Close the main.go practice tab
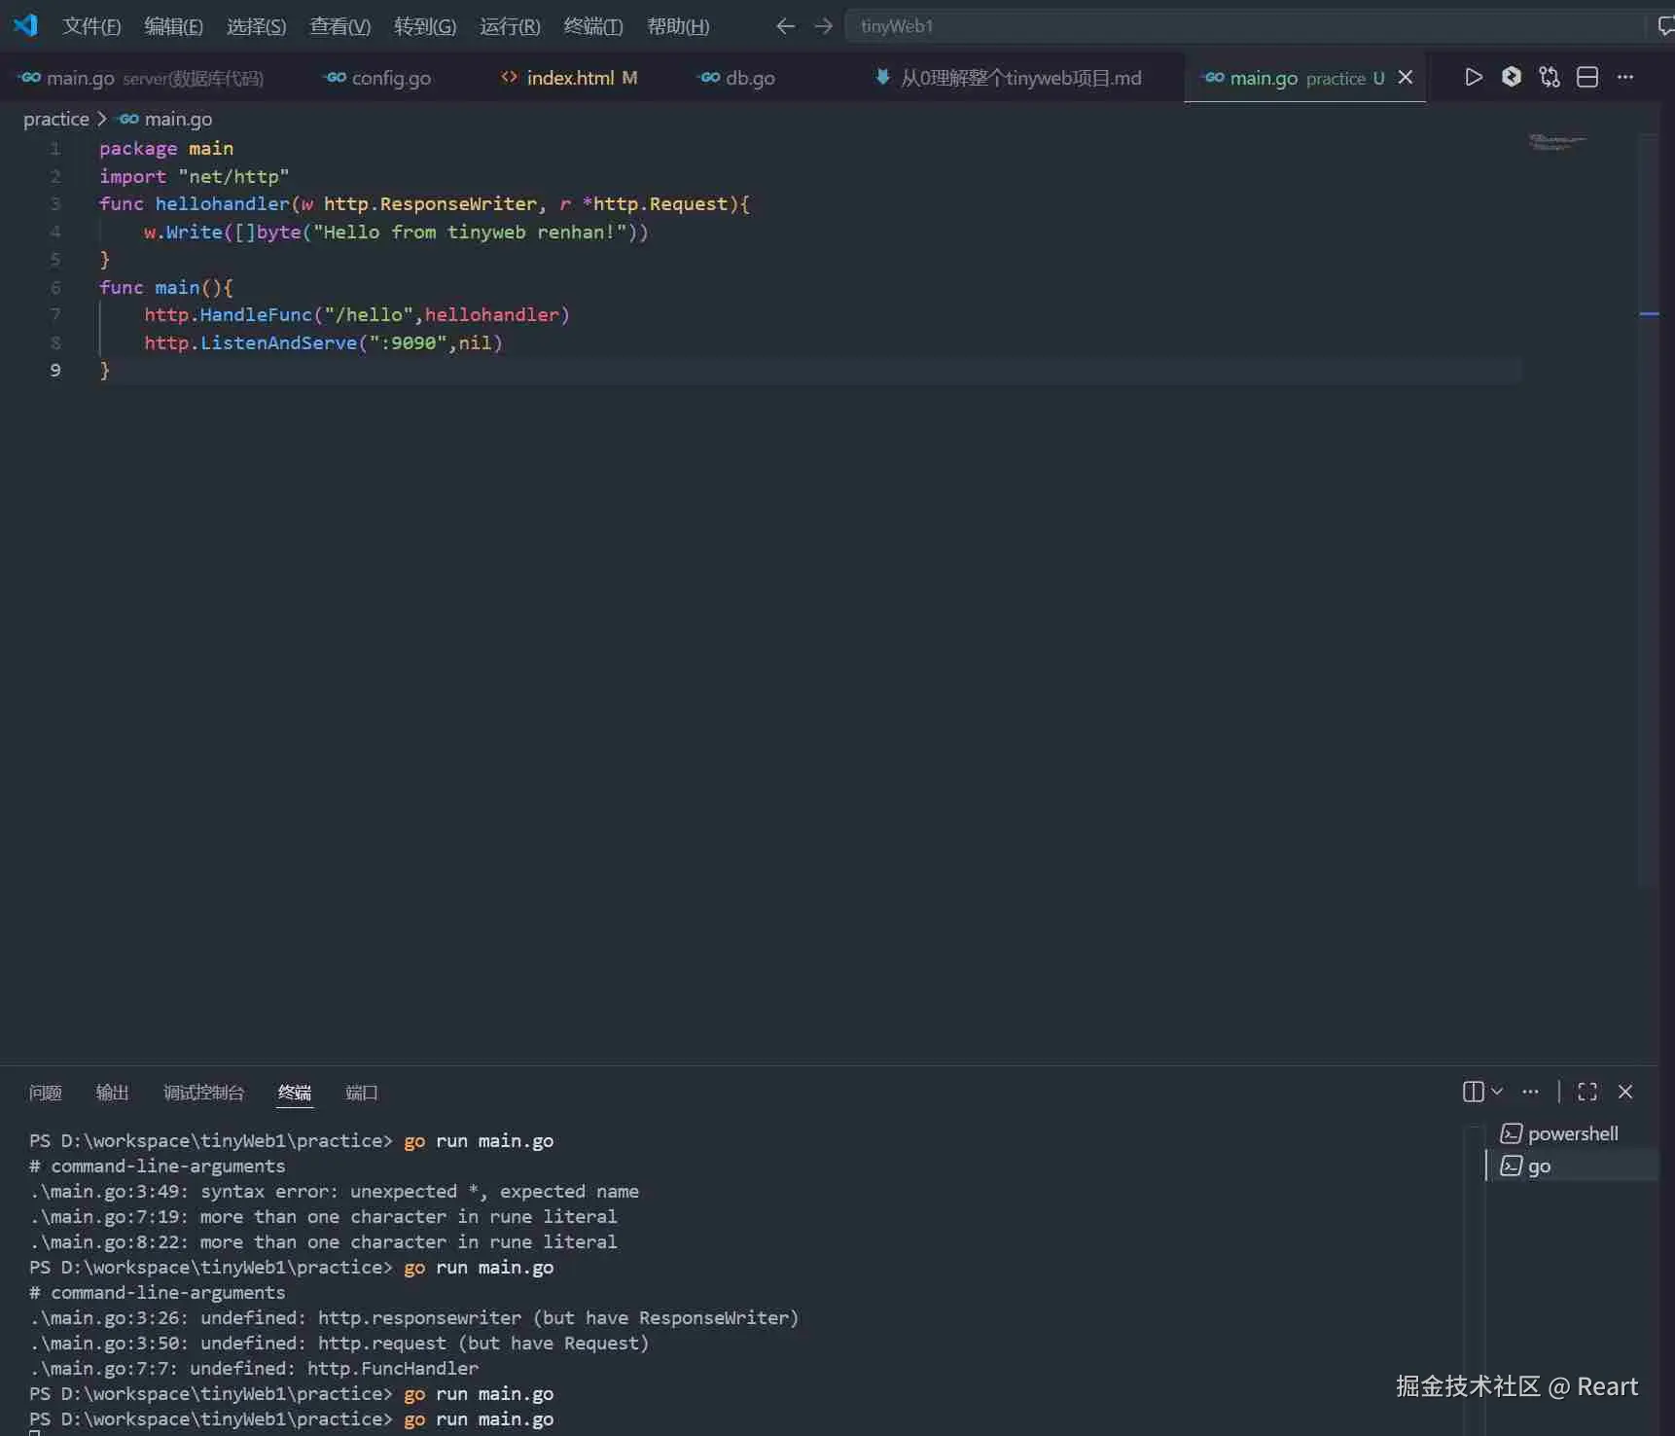 pos(1406,77)
